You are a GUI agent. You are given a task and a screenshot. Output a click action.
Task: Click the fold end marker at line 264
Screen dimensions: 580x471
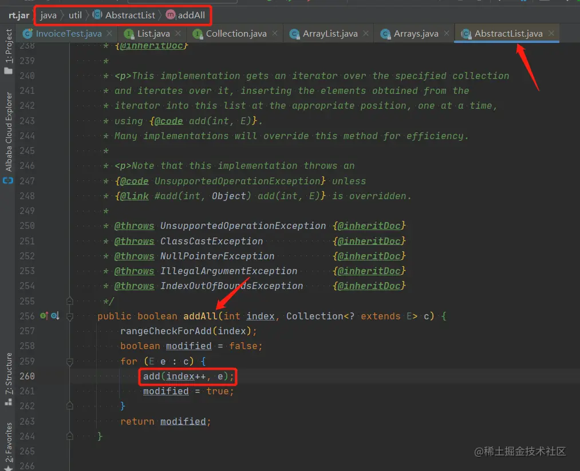(x=69, y=436)
